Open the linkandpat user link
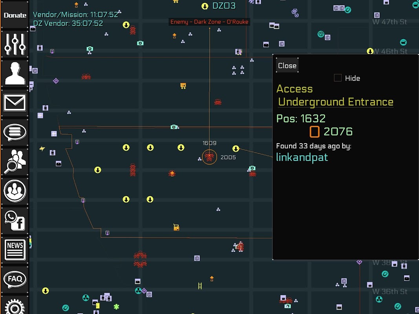The image size is (419, 314). [x=302, y=157]
